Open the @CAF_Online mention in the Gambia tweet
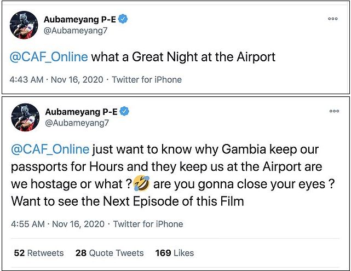Screen dimensions: 351x271 coord(50,149)
